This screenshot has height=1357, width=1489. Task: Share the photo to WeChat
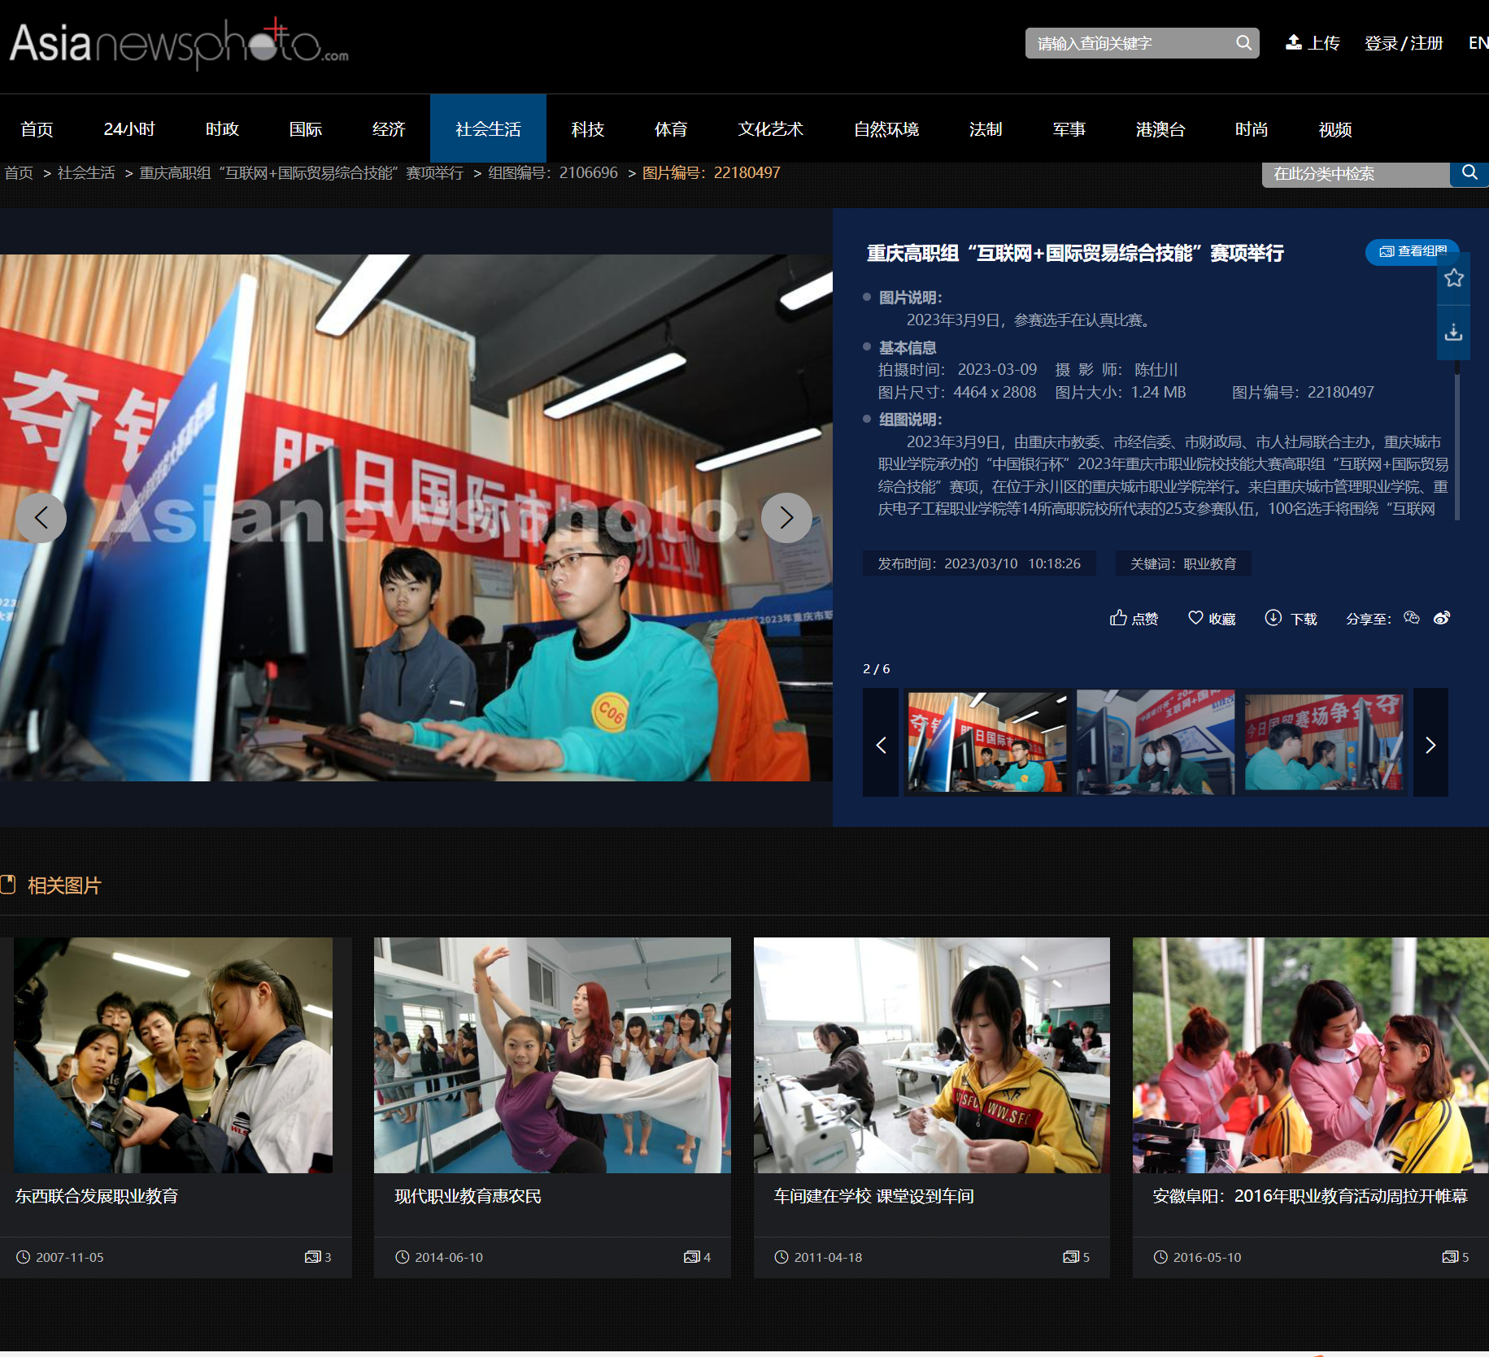click(x=1412, y=618)
